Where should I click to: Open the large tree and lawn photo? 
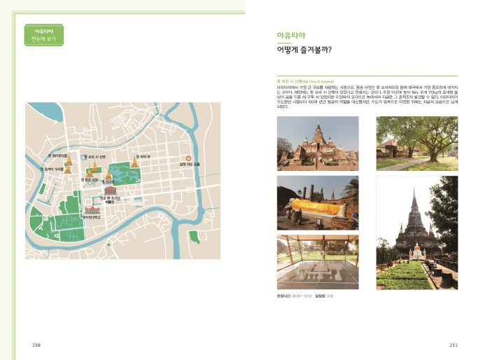(x=416, y=144)
